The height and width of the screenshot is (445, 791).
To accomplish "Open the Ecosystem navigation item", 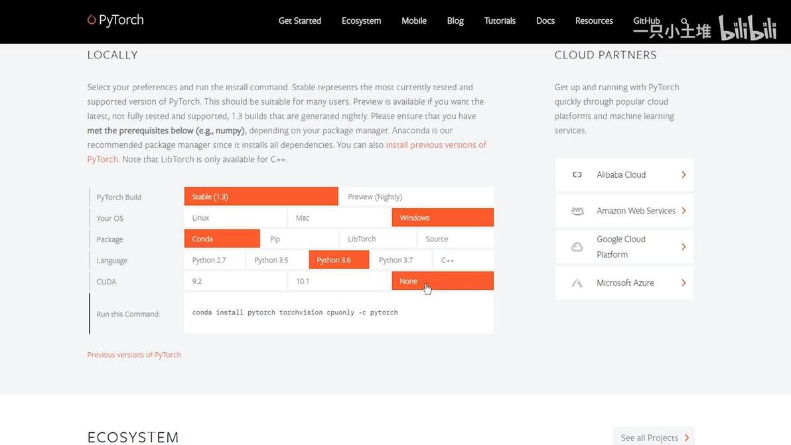I will (x=361, y=21).
